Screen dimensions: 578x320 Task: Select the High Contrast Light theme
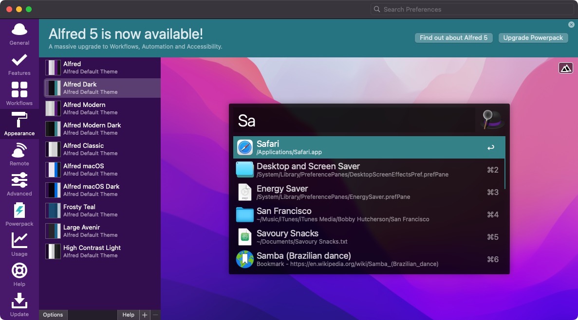click(x=102, y=251)
